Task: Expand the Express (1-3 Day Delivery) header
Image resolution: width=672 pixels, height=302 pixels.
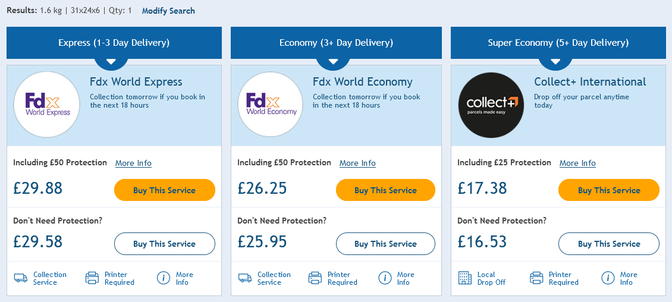Action: click(x=114, y=43)
